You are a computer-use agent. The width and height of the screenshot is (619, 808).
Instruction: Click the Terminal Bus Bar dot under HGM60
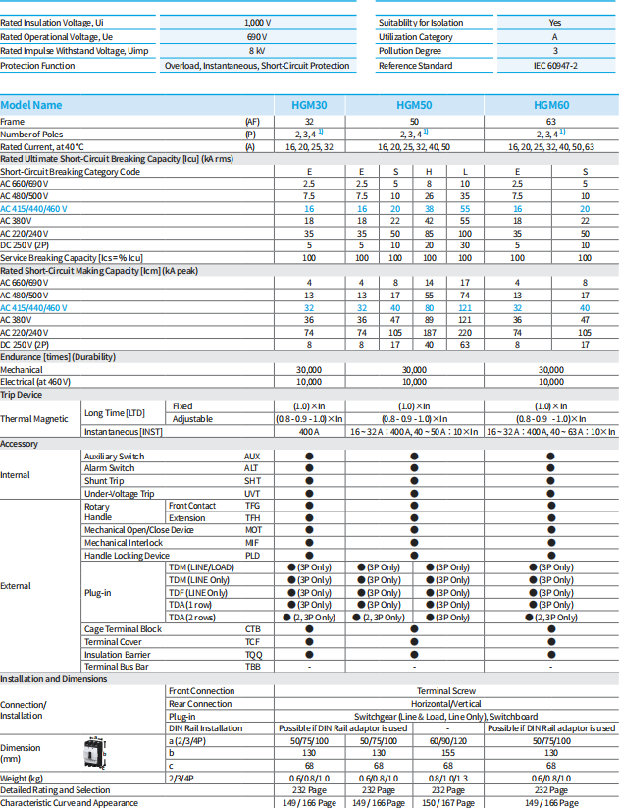(552, 667)
